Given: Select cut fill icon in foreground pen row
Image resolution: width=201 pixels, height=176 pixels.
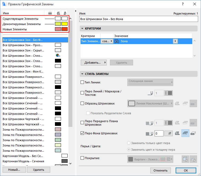Looking at the screenshot, I should [x=193, y=123].
